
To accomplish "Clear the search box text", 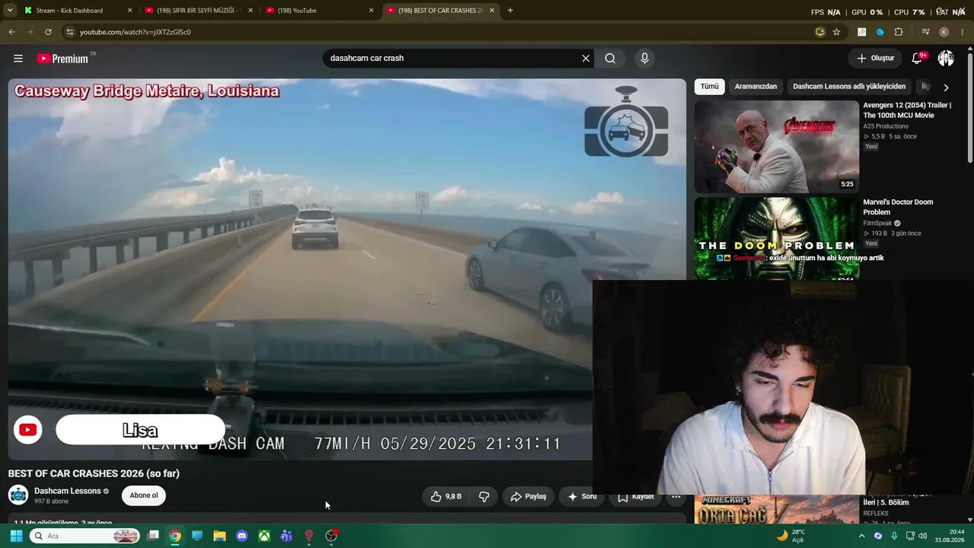I will (x=586, y=59).
